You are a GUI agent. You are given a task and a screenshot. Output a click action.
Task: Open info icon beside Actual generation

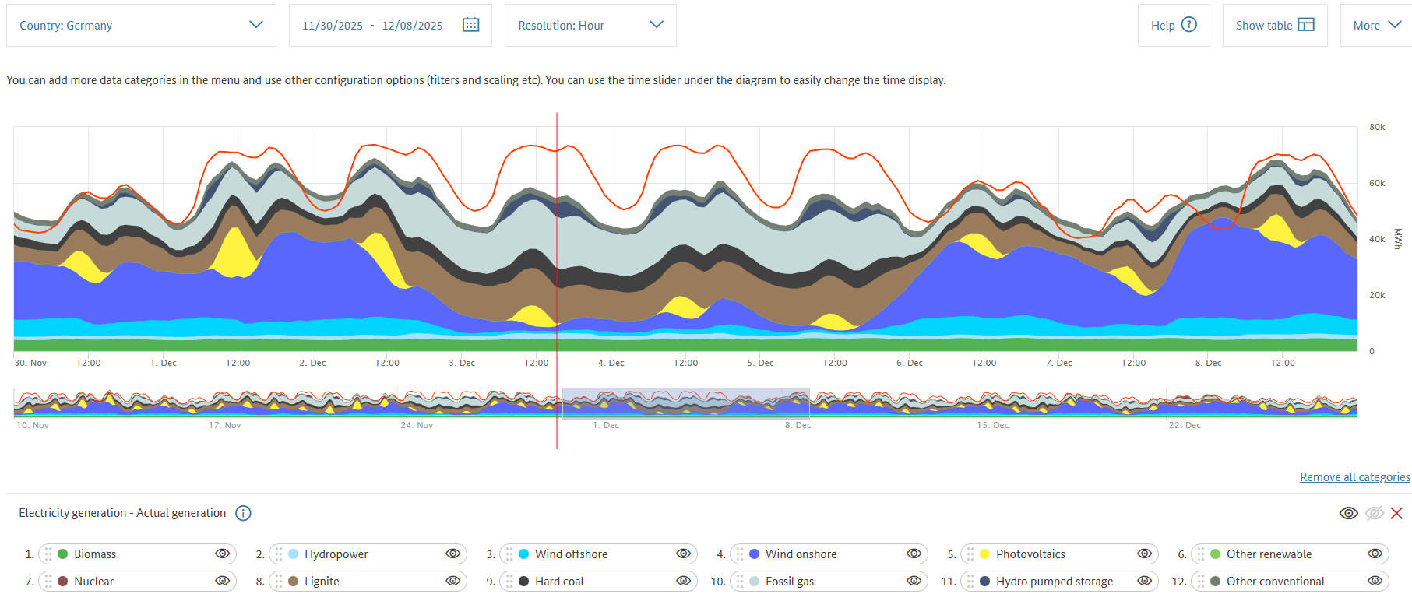click(243, 513)
